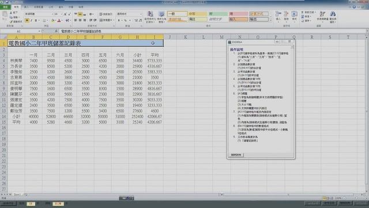
Task: Apply the yellow Neutral cell style
Action: point(197,14)
